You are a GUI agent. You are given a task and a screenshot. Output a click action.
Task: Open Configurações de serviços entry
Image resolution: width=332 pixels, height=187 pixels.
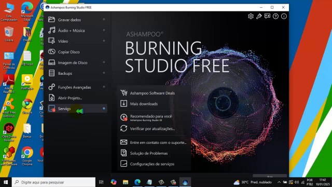[x=154, y=164]
